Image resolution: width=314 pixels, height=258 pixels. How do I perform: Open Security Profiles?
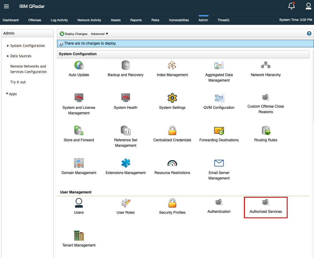click(172, 206)
